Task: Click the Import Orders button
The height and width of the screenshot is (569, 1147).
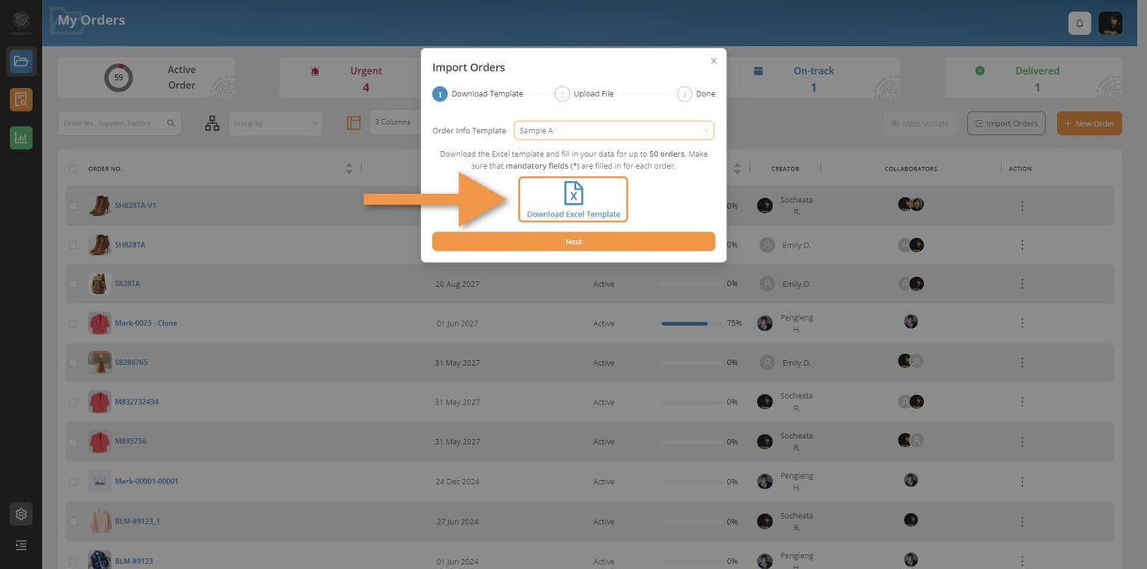Action: [x=1006, y=123]
